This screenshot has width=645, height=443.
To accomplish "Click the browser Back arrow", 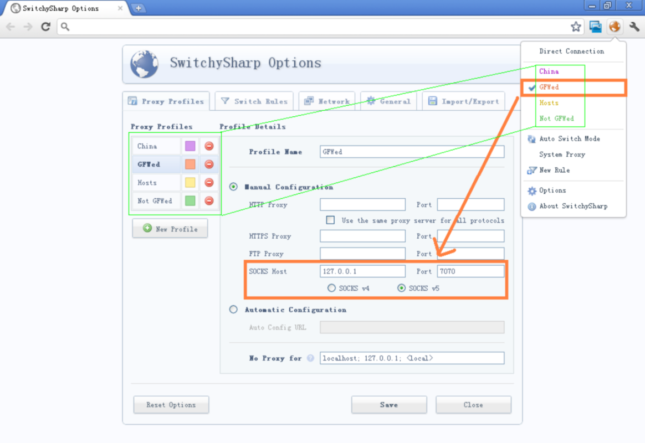I will coord(11,27).
